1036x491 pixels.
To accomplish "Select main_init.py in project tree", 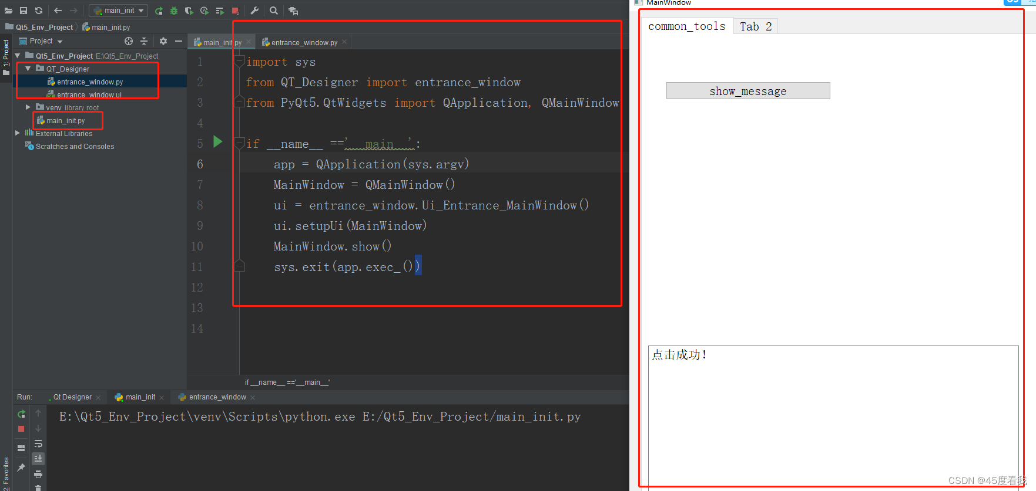I will [65, 120].
